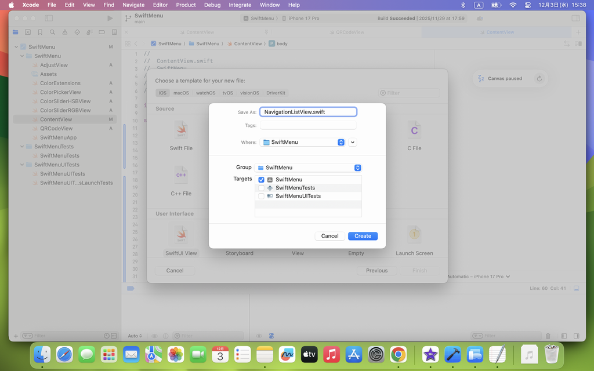The height and width of the screenshot is (371, 594).
Task: Click the Tags input field
Action: tap(308, 125)
